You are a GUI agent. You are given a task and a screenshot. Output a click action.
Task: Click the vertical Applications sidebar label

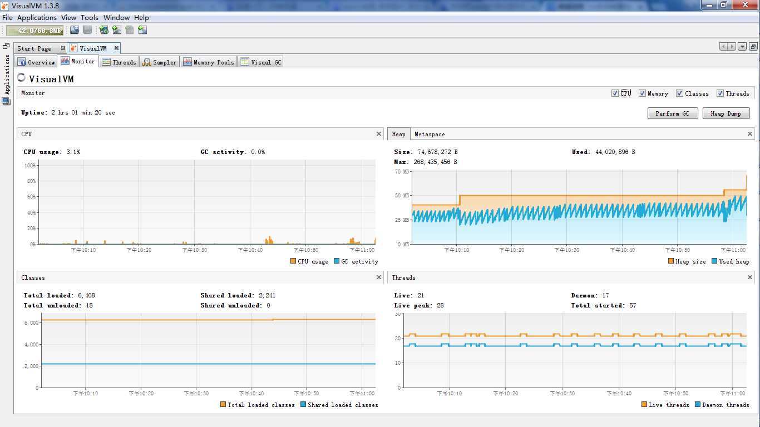tap(7, 75)
